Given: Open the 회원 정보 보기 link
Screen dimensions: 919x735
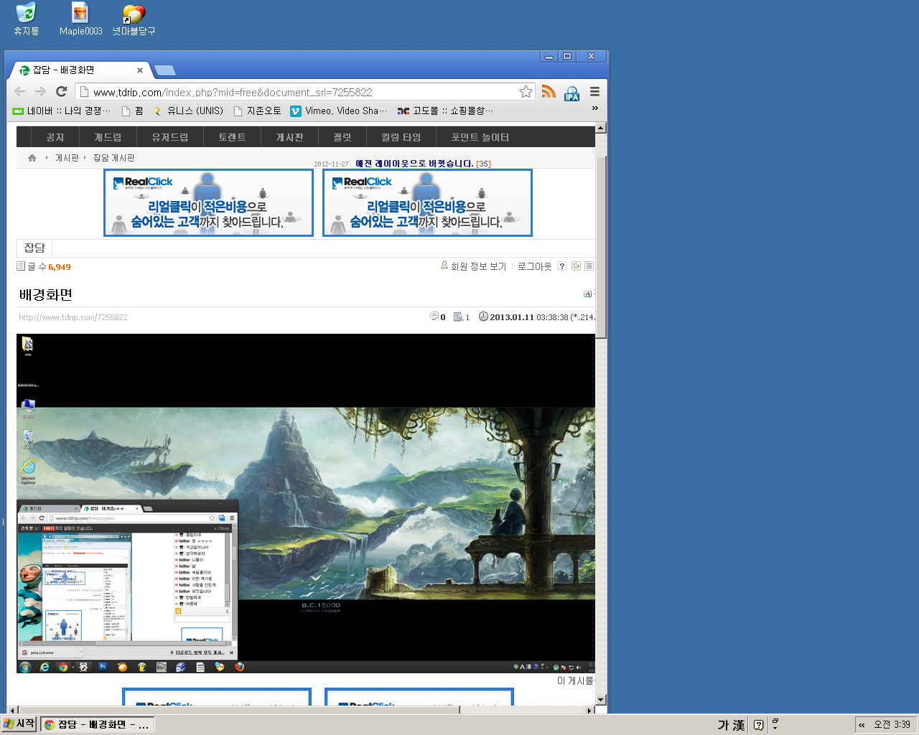Looking at the screenshot, I should (477, 266).
